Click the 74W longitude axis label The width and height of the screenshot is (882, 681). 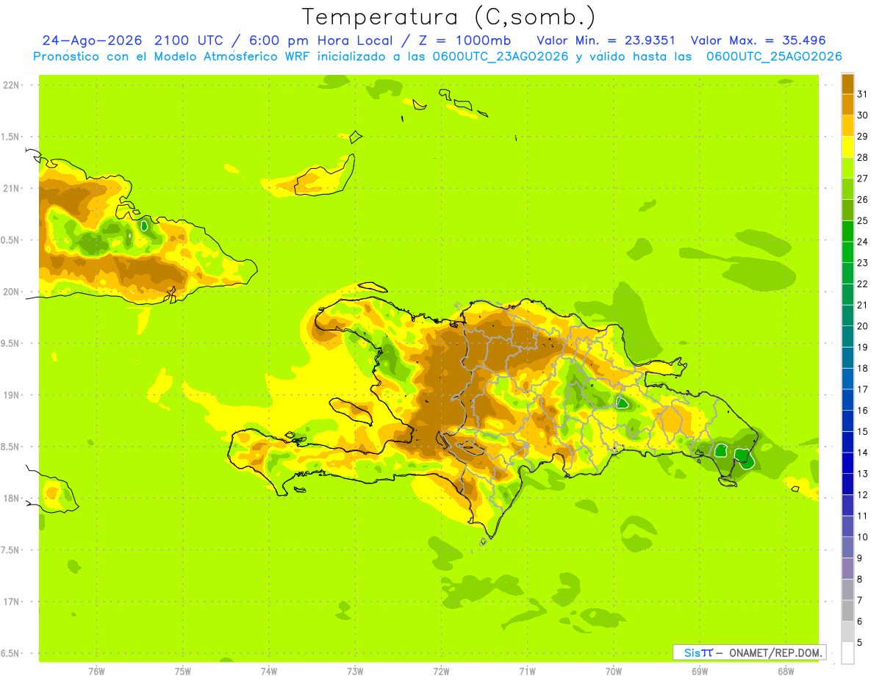click(269, 671)
